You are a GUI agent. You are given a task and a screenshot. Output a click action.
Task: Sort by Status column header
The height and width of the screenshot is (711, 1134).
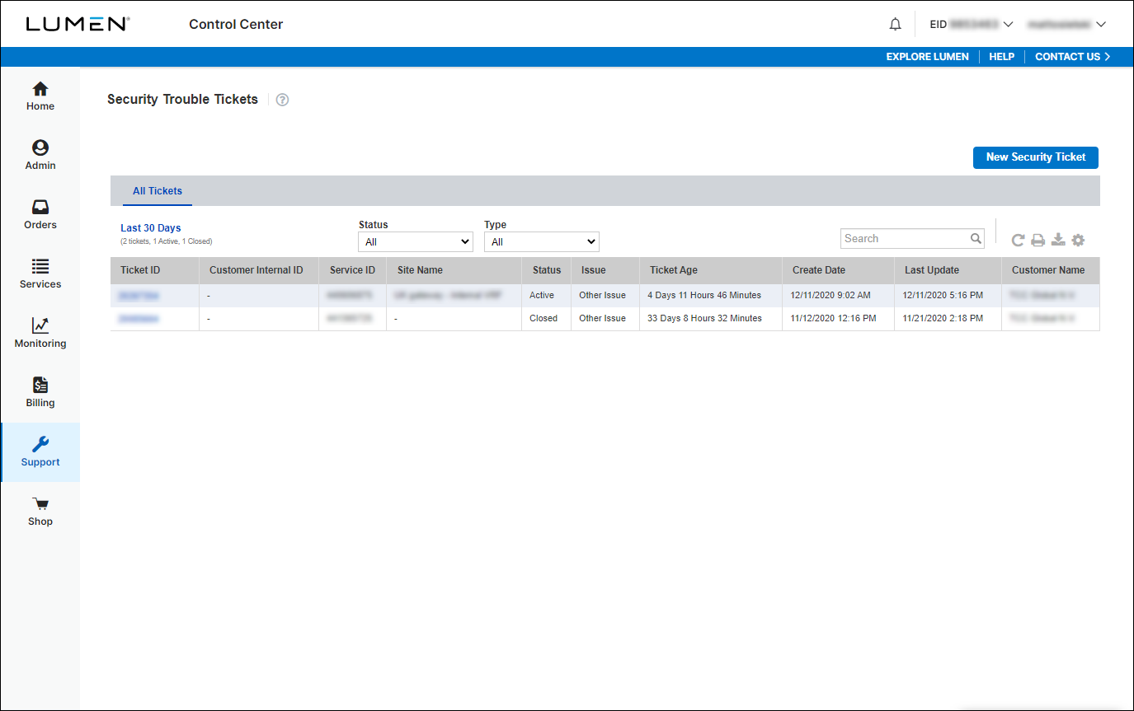[x=546, y=270]
